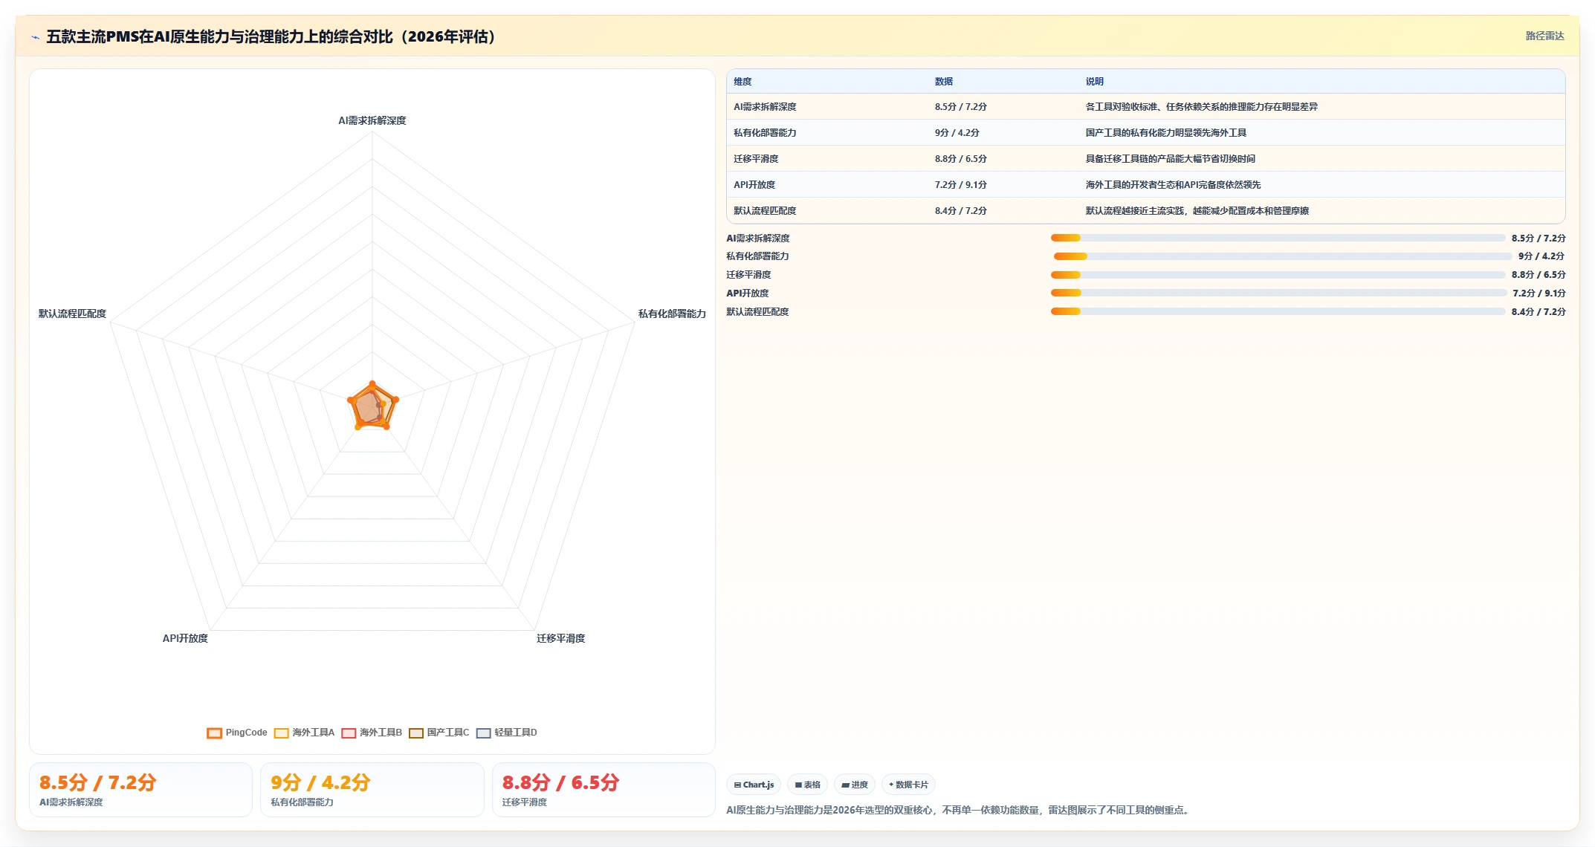
Task: Click the 私有化部署能力 progress bar
Action: coord(1283,256)
